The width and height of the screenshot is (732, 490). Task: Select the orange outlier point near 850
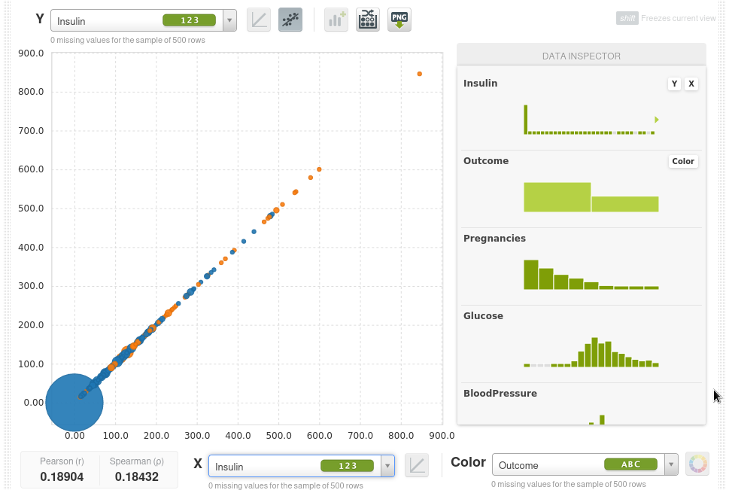419,74
